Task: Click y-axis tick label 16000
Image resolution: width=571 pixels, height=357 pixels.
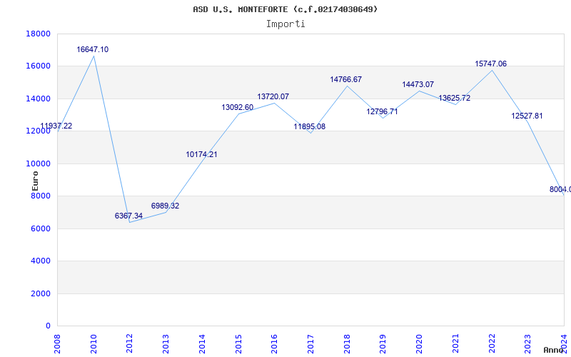Action: point(39,66)
